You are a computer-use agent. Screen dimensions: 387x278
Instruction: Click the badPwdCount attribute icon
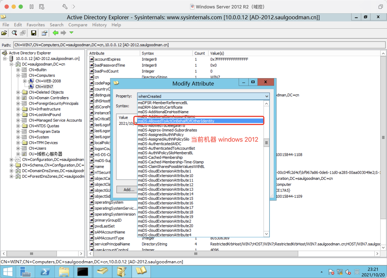(x=92, y=71)
